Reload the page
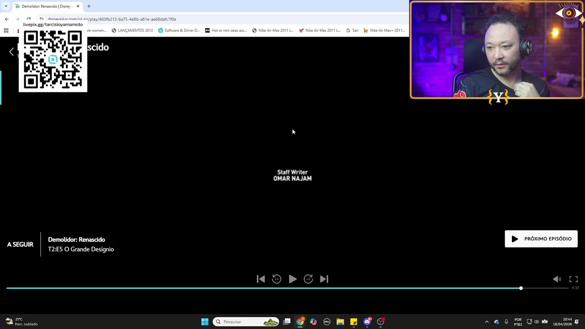 coord(28,19)
